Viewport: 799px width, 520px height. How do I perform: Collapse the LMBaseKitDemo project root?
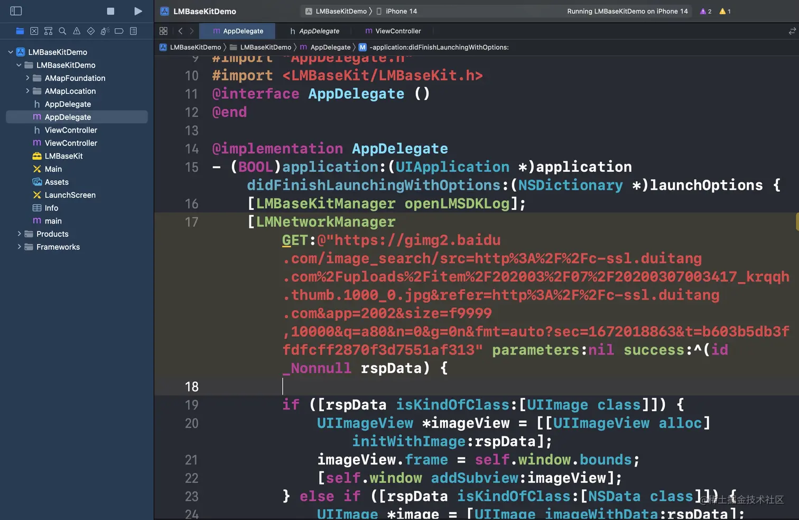click(x=11, y=52)
